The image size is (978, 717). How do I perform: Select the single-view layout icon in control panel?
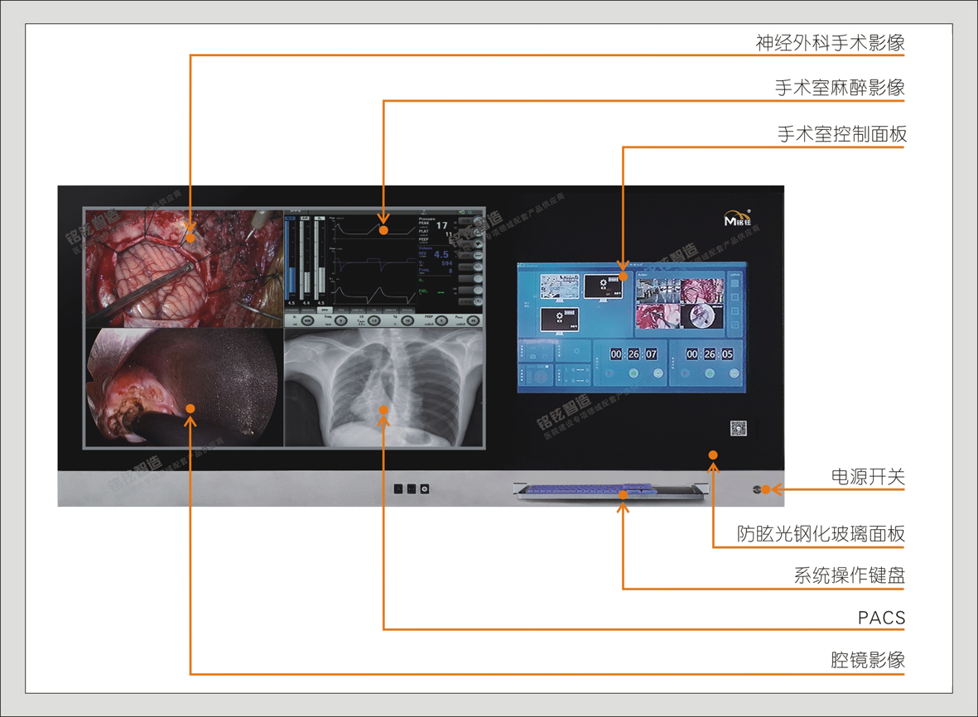pos(735,283)
